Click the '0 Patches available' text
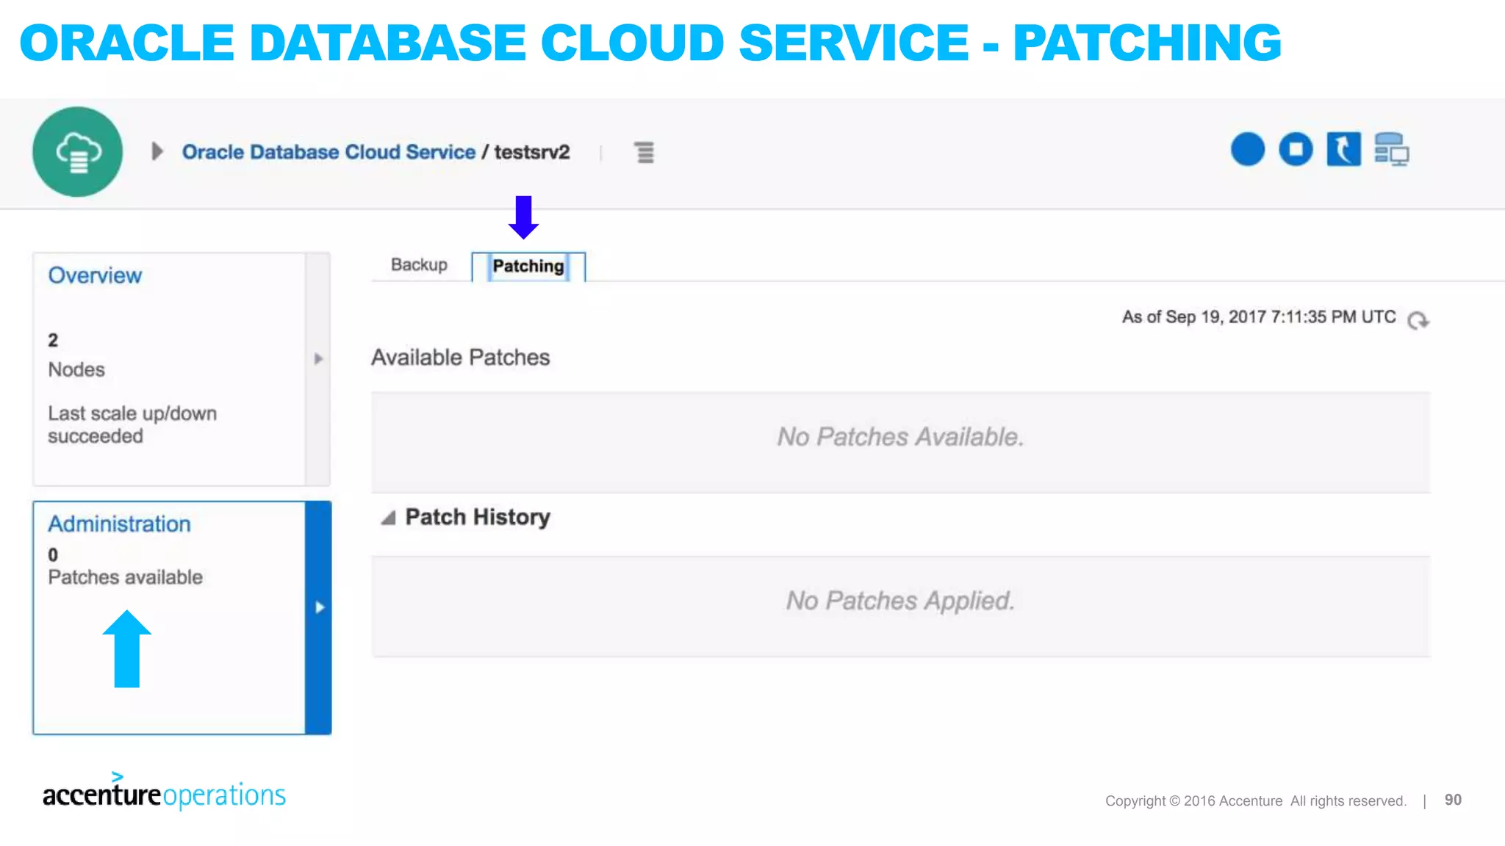1505x846 pixels. [125, 566]
